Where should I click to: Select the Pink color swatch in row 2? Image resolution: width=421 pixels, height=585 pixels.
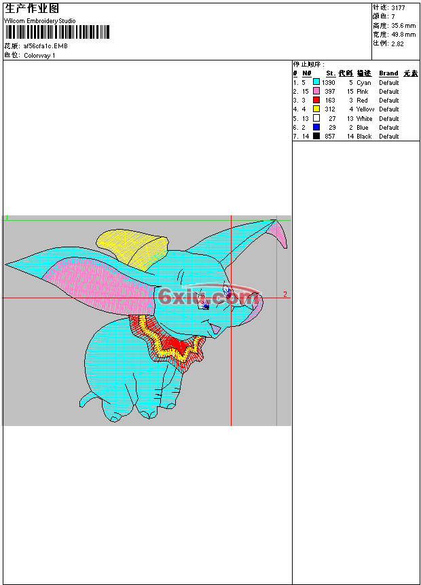click(316, 90)
